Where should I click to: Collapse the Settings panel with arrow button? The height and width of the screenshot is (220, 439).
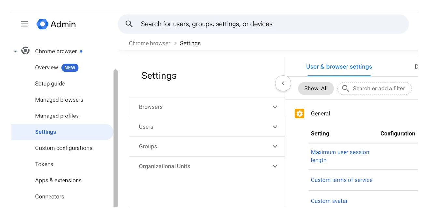coord(283,83)
